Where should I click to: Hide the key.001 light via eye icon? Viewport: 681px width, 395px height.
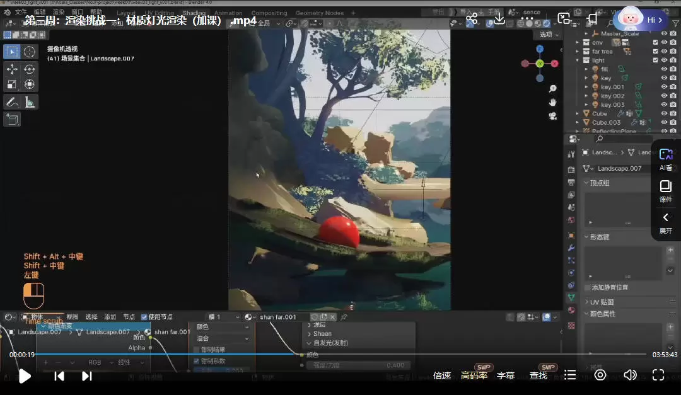[664, 87]
